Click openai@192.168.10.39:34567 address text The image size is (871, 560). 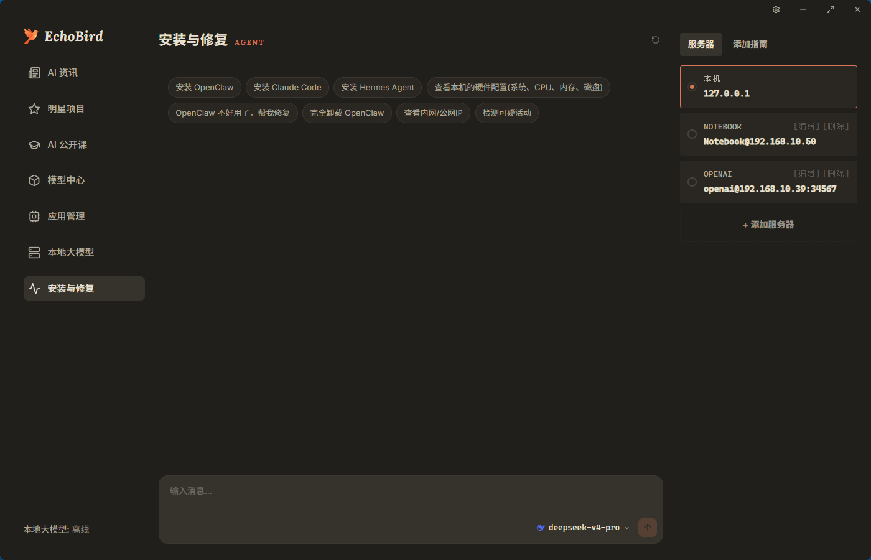(770, 189)
